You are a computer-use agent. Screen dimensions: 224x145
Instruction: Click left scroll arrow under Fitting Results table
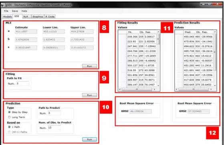[x=120, y=89]
